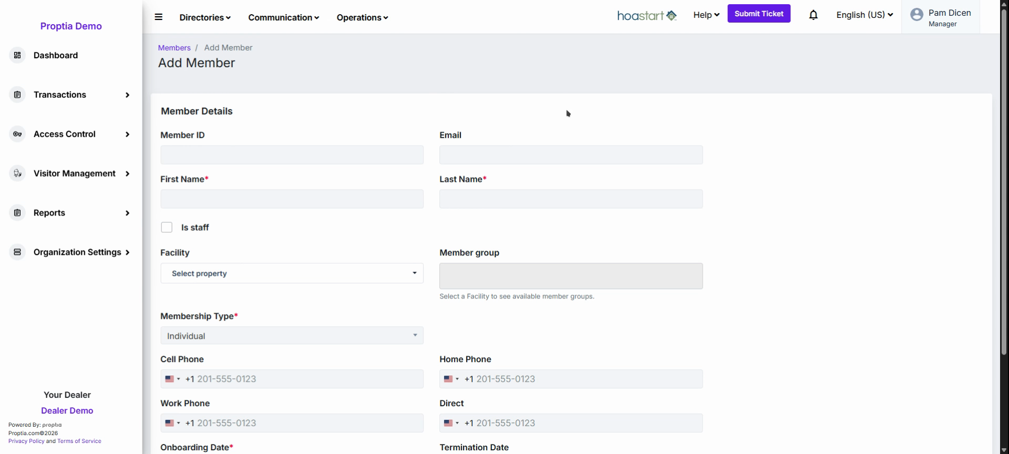
Task: Click the hoastart logo
Action: point(647,16)
